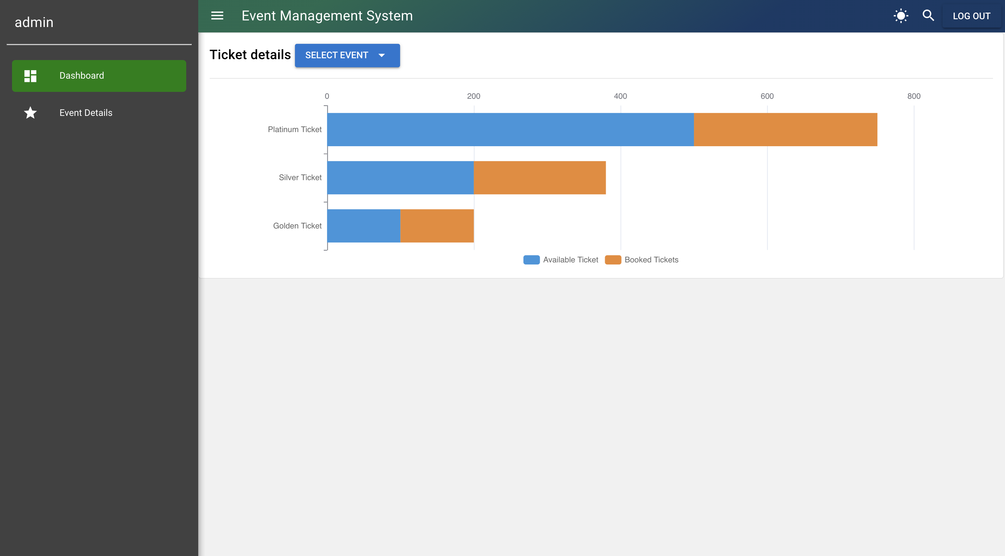
Task: Select the Dashboard grid icon
Action: [x=30, y=75]
